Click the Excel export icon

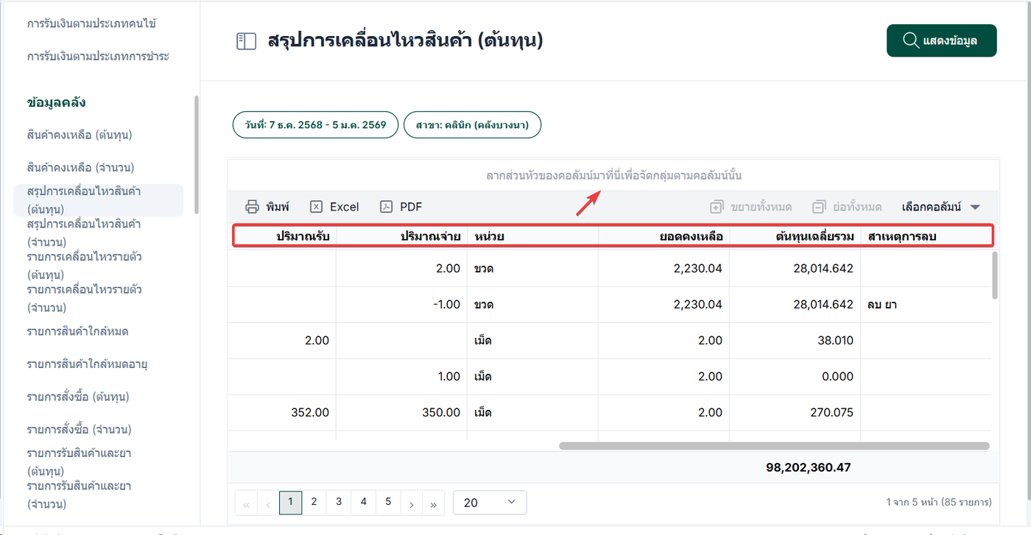pyautogui.click(x=316, y=207)
